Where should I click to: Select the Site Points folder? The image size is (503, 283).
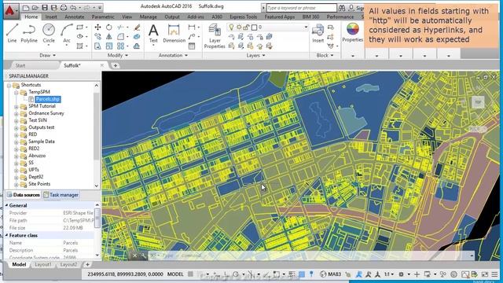click(x=39, y=184)
